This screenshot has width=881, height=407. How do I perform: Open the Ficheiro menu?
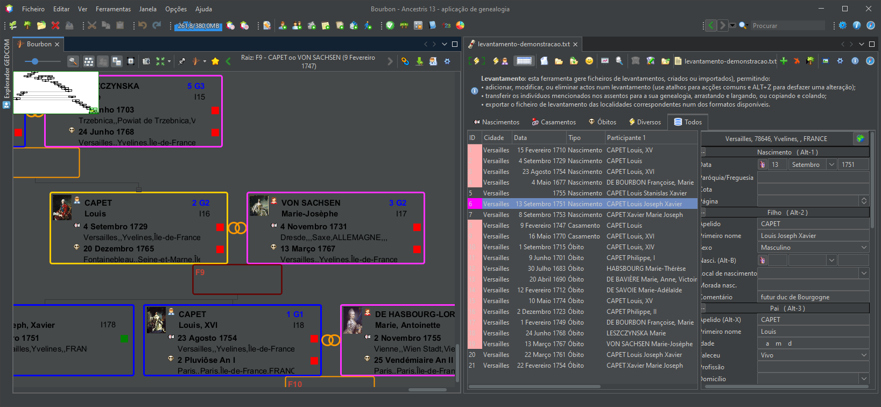tap(33, 9)
